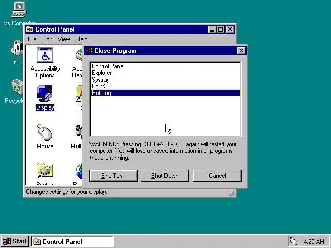Viewport: 331px width, 248px height.
Task: Open the View menu
Action: click(64, 39)
